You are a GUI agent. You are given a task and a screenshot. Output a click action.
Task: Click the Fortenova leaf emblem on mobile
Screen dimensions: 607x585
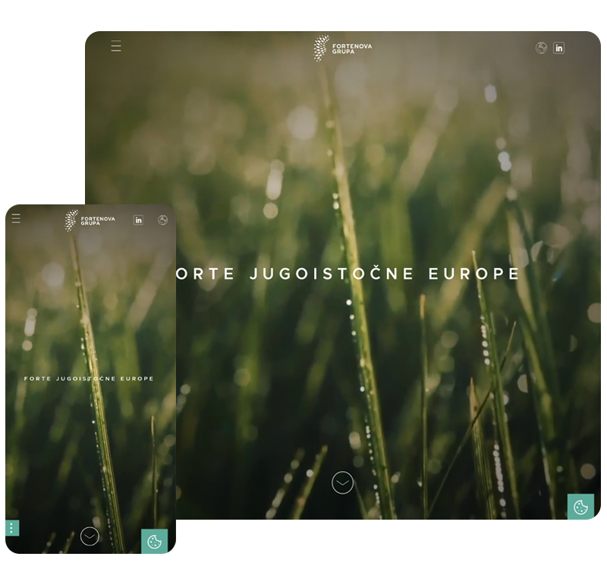click(x=71, y=220)
